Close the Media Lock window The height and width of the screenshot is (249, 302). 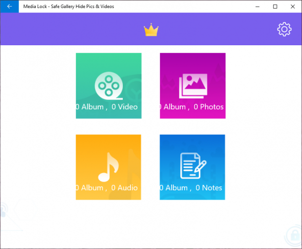coord(293,7)
